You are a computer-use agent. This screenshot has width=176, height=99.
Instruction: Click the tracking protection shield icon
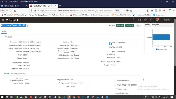(x=32, y=10)
